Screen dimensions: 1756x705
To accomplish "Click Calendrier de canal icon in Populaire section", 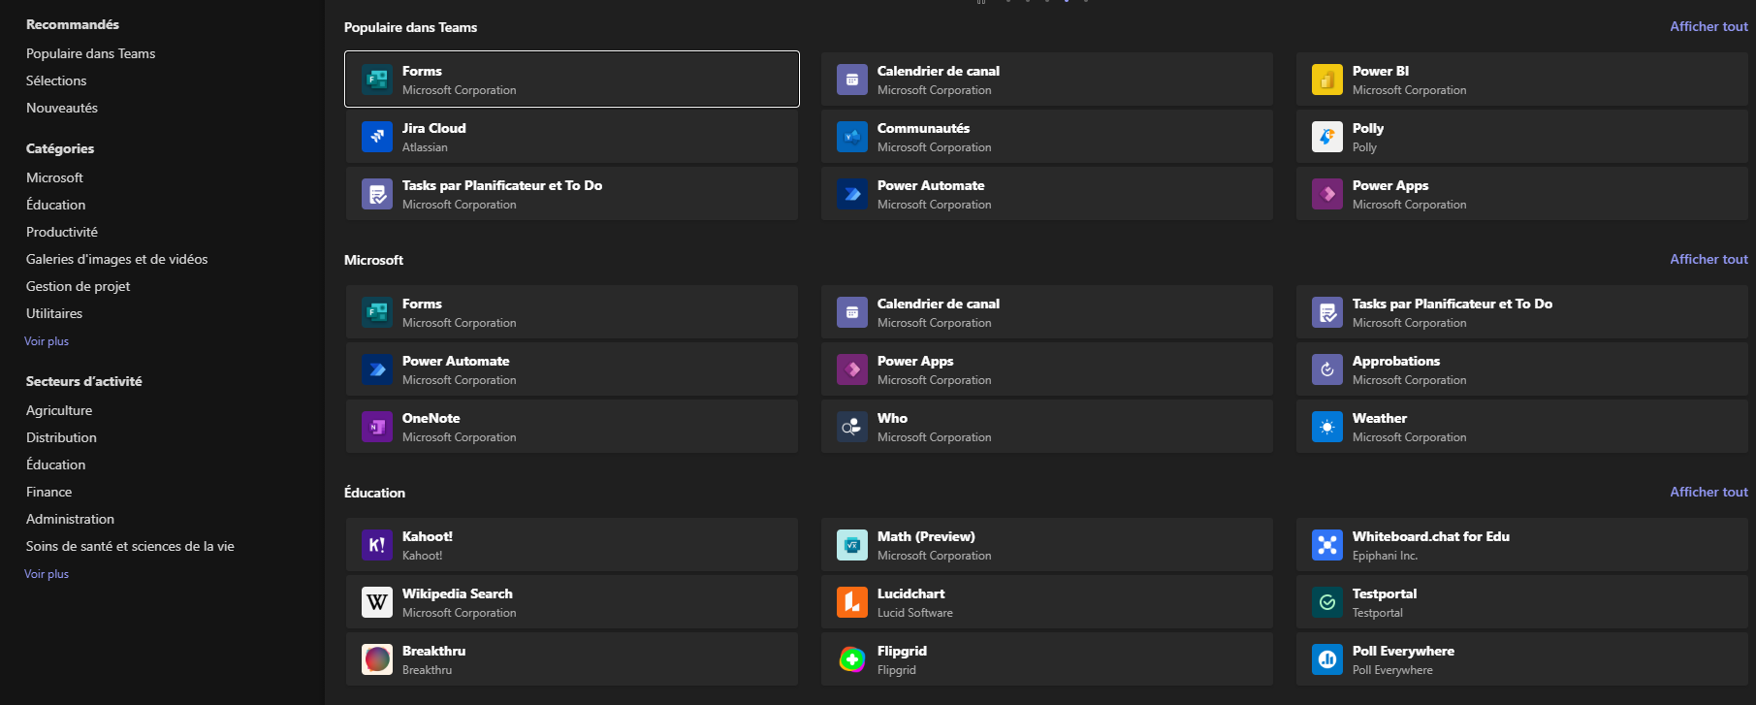I will pos(852,80).
